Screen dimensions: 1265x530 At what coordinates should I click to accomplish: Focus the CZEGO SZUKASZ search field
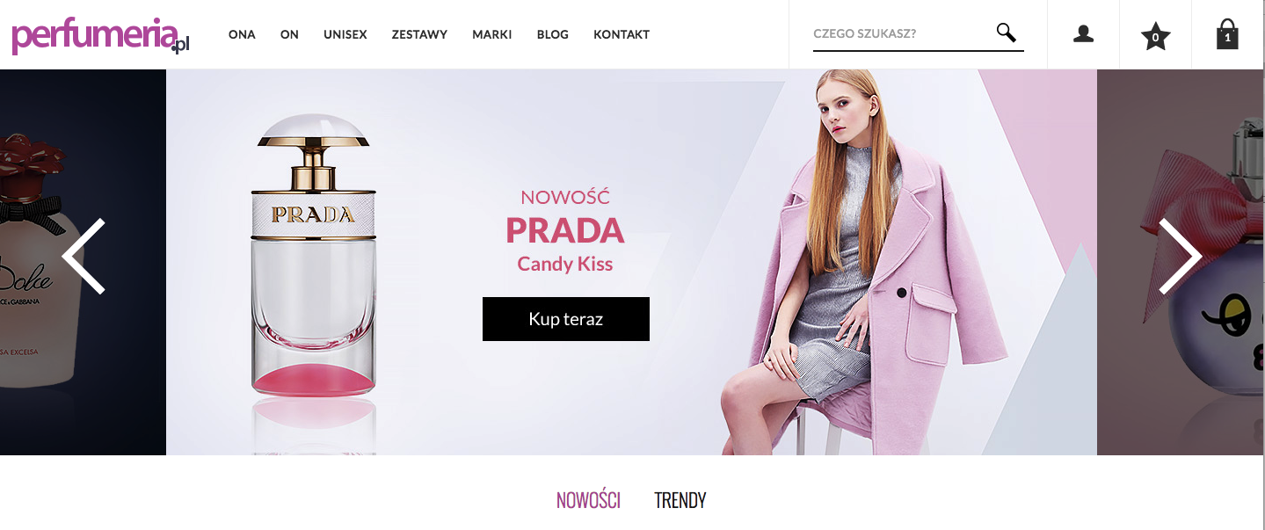[901, 34]
